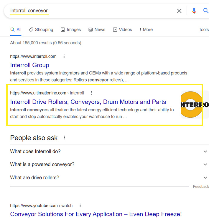Click the https://www.interroll.com URL text
Viewport: 209px width, 220px height.
[33, 56]
